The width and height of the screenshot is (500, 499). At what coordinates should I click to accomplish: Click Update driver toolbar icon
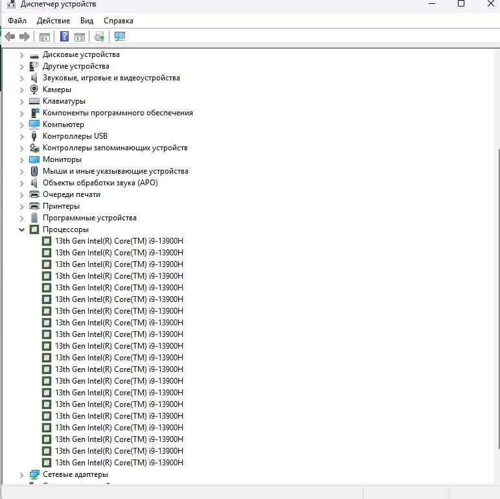pyautogui.click(x=99, y=37)
